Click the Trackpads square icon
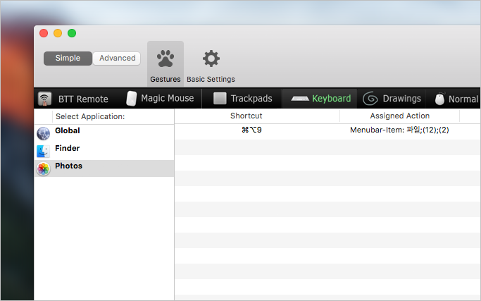481x301 pixels. click(x=220, y=98)
